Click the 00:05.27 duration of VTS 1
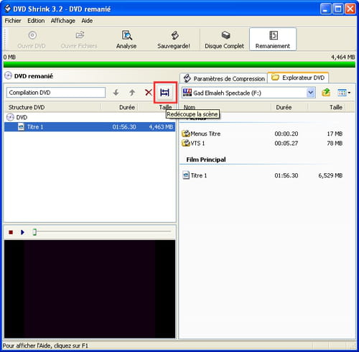This screenshot has width=359, height=352. (286, 143)
